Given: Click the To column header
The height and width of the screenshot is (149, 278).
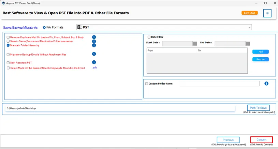Looking at the screenshot, I should click(x=222, y=50).
